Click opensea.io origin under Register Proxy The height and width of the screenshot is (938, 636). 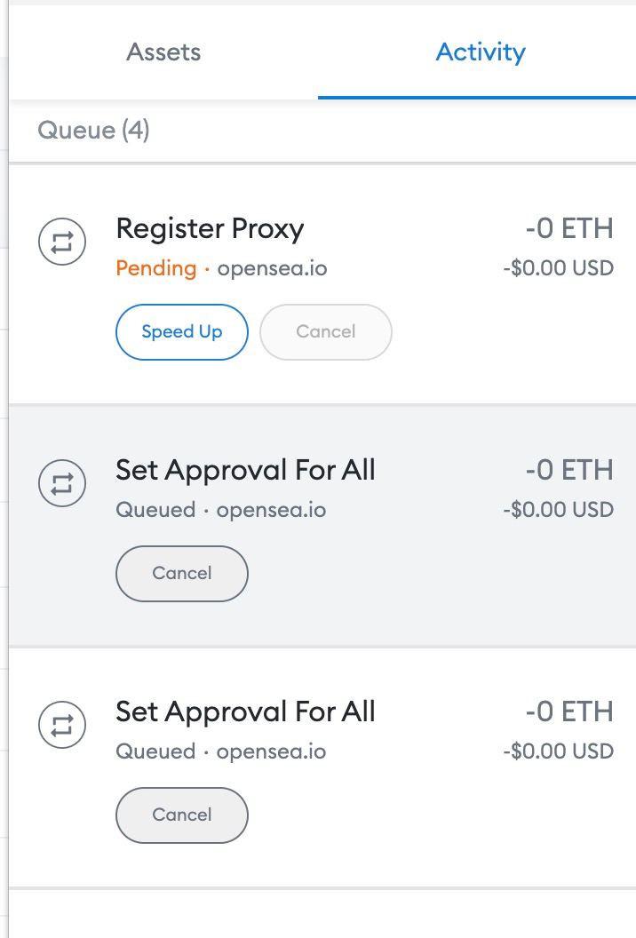(x=272, y=268)
